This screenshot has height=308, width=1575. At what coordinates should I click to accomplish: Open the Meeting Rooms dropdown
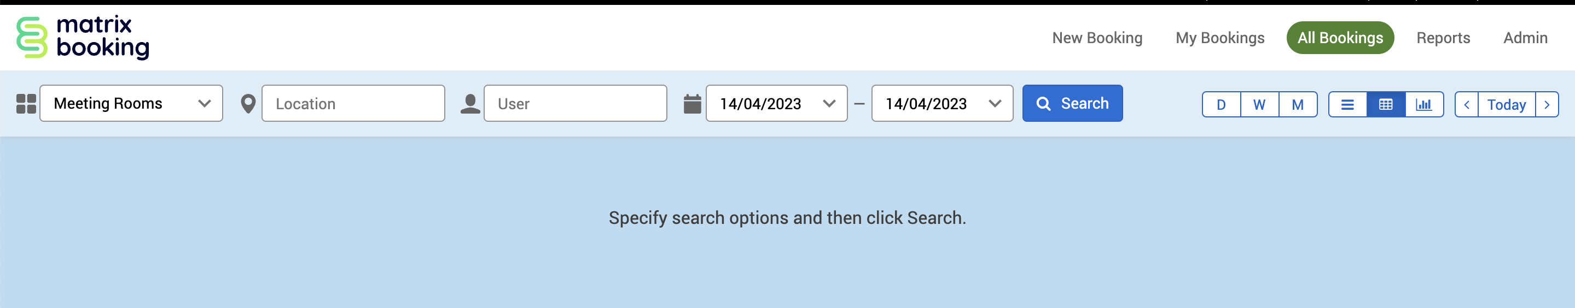(x=131, y=104)
